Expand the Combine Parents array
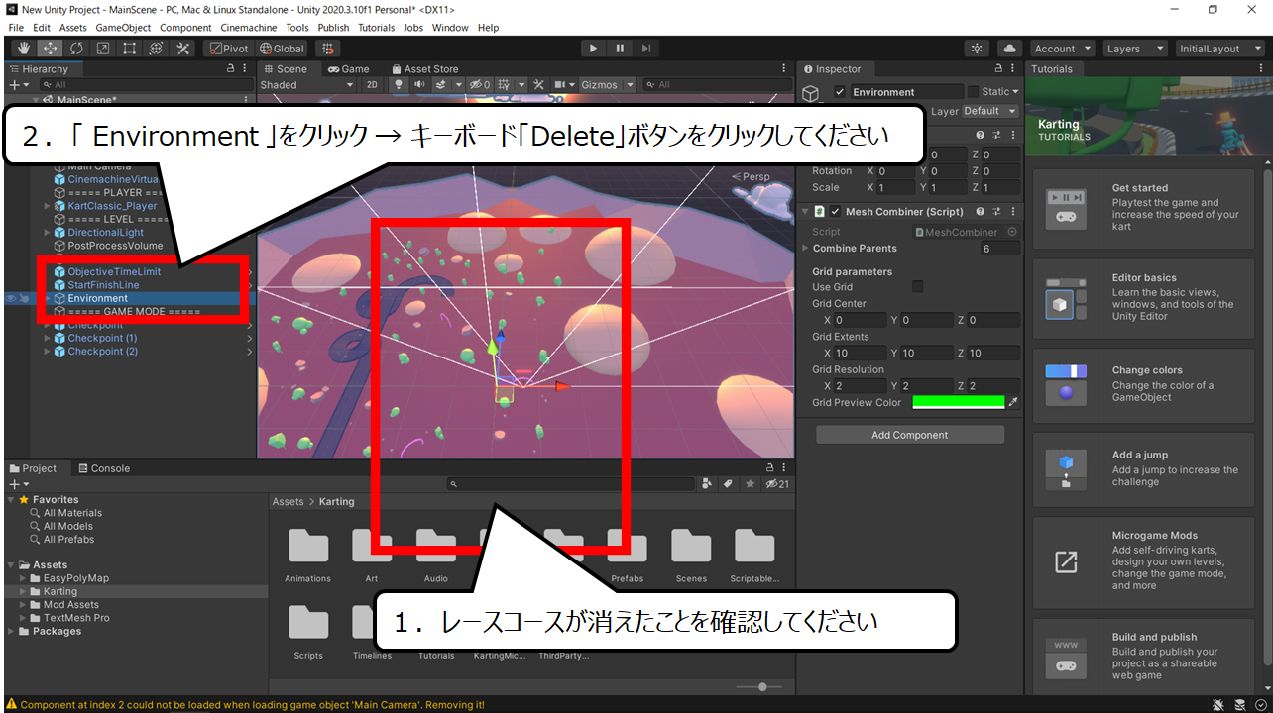1273x713 pixels. coord(806,249)
